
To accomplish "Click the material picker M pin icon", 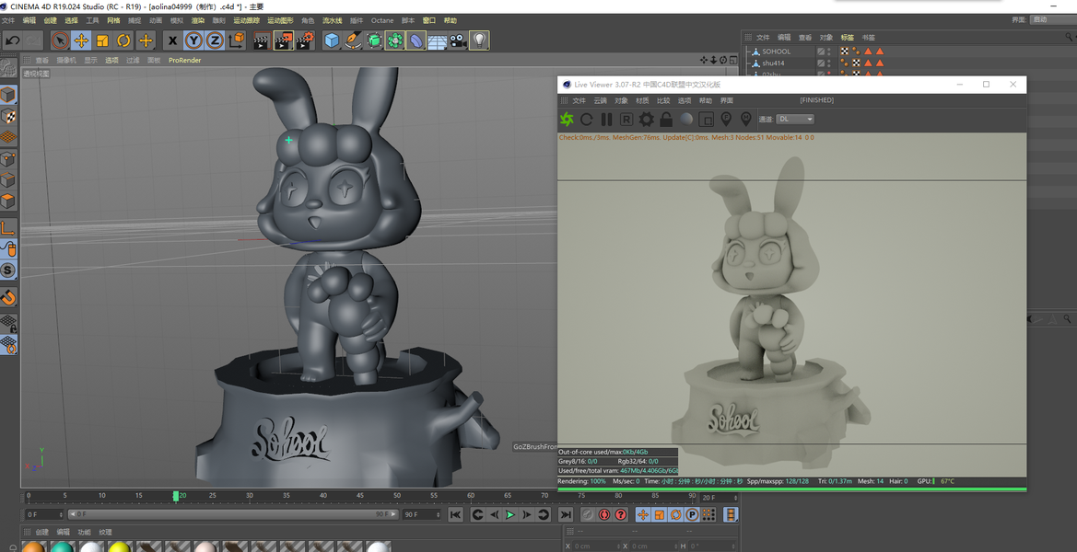I will pyautogui.click(x=746, y=120).
